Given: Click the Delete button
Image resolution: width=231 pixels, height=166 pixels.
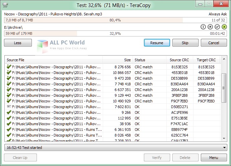Looking at the screenshot, I should [x=185, y=158].
